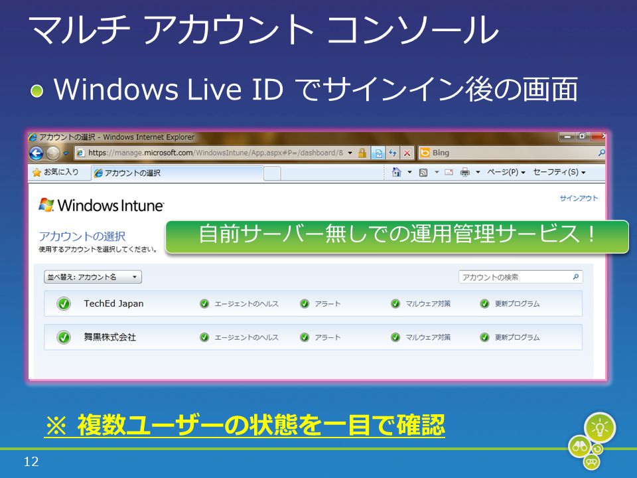This screenshot has width=637, height=478.
Task: Click TechEd Japan 更新プログラム status
Action: [510, 303]
